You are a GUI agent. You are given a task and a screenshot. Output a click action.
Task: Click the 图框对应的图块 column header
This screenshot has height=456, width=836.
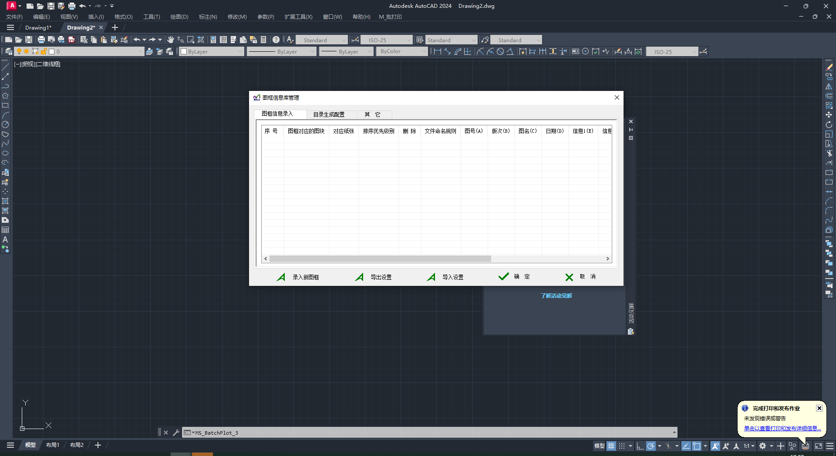[x=306, y=131]
